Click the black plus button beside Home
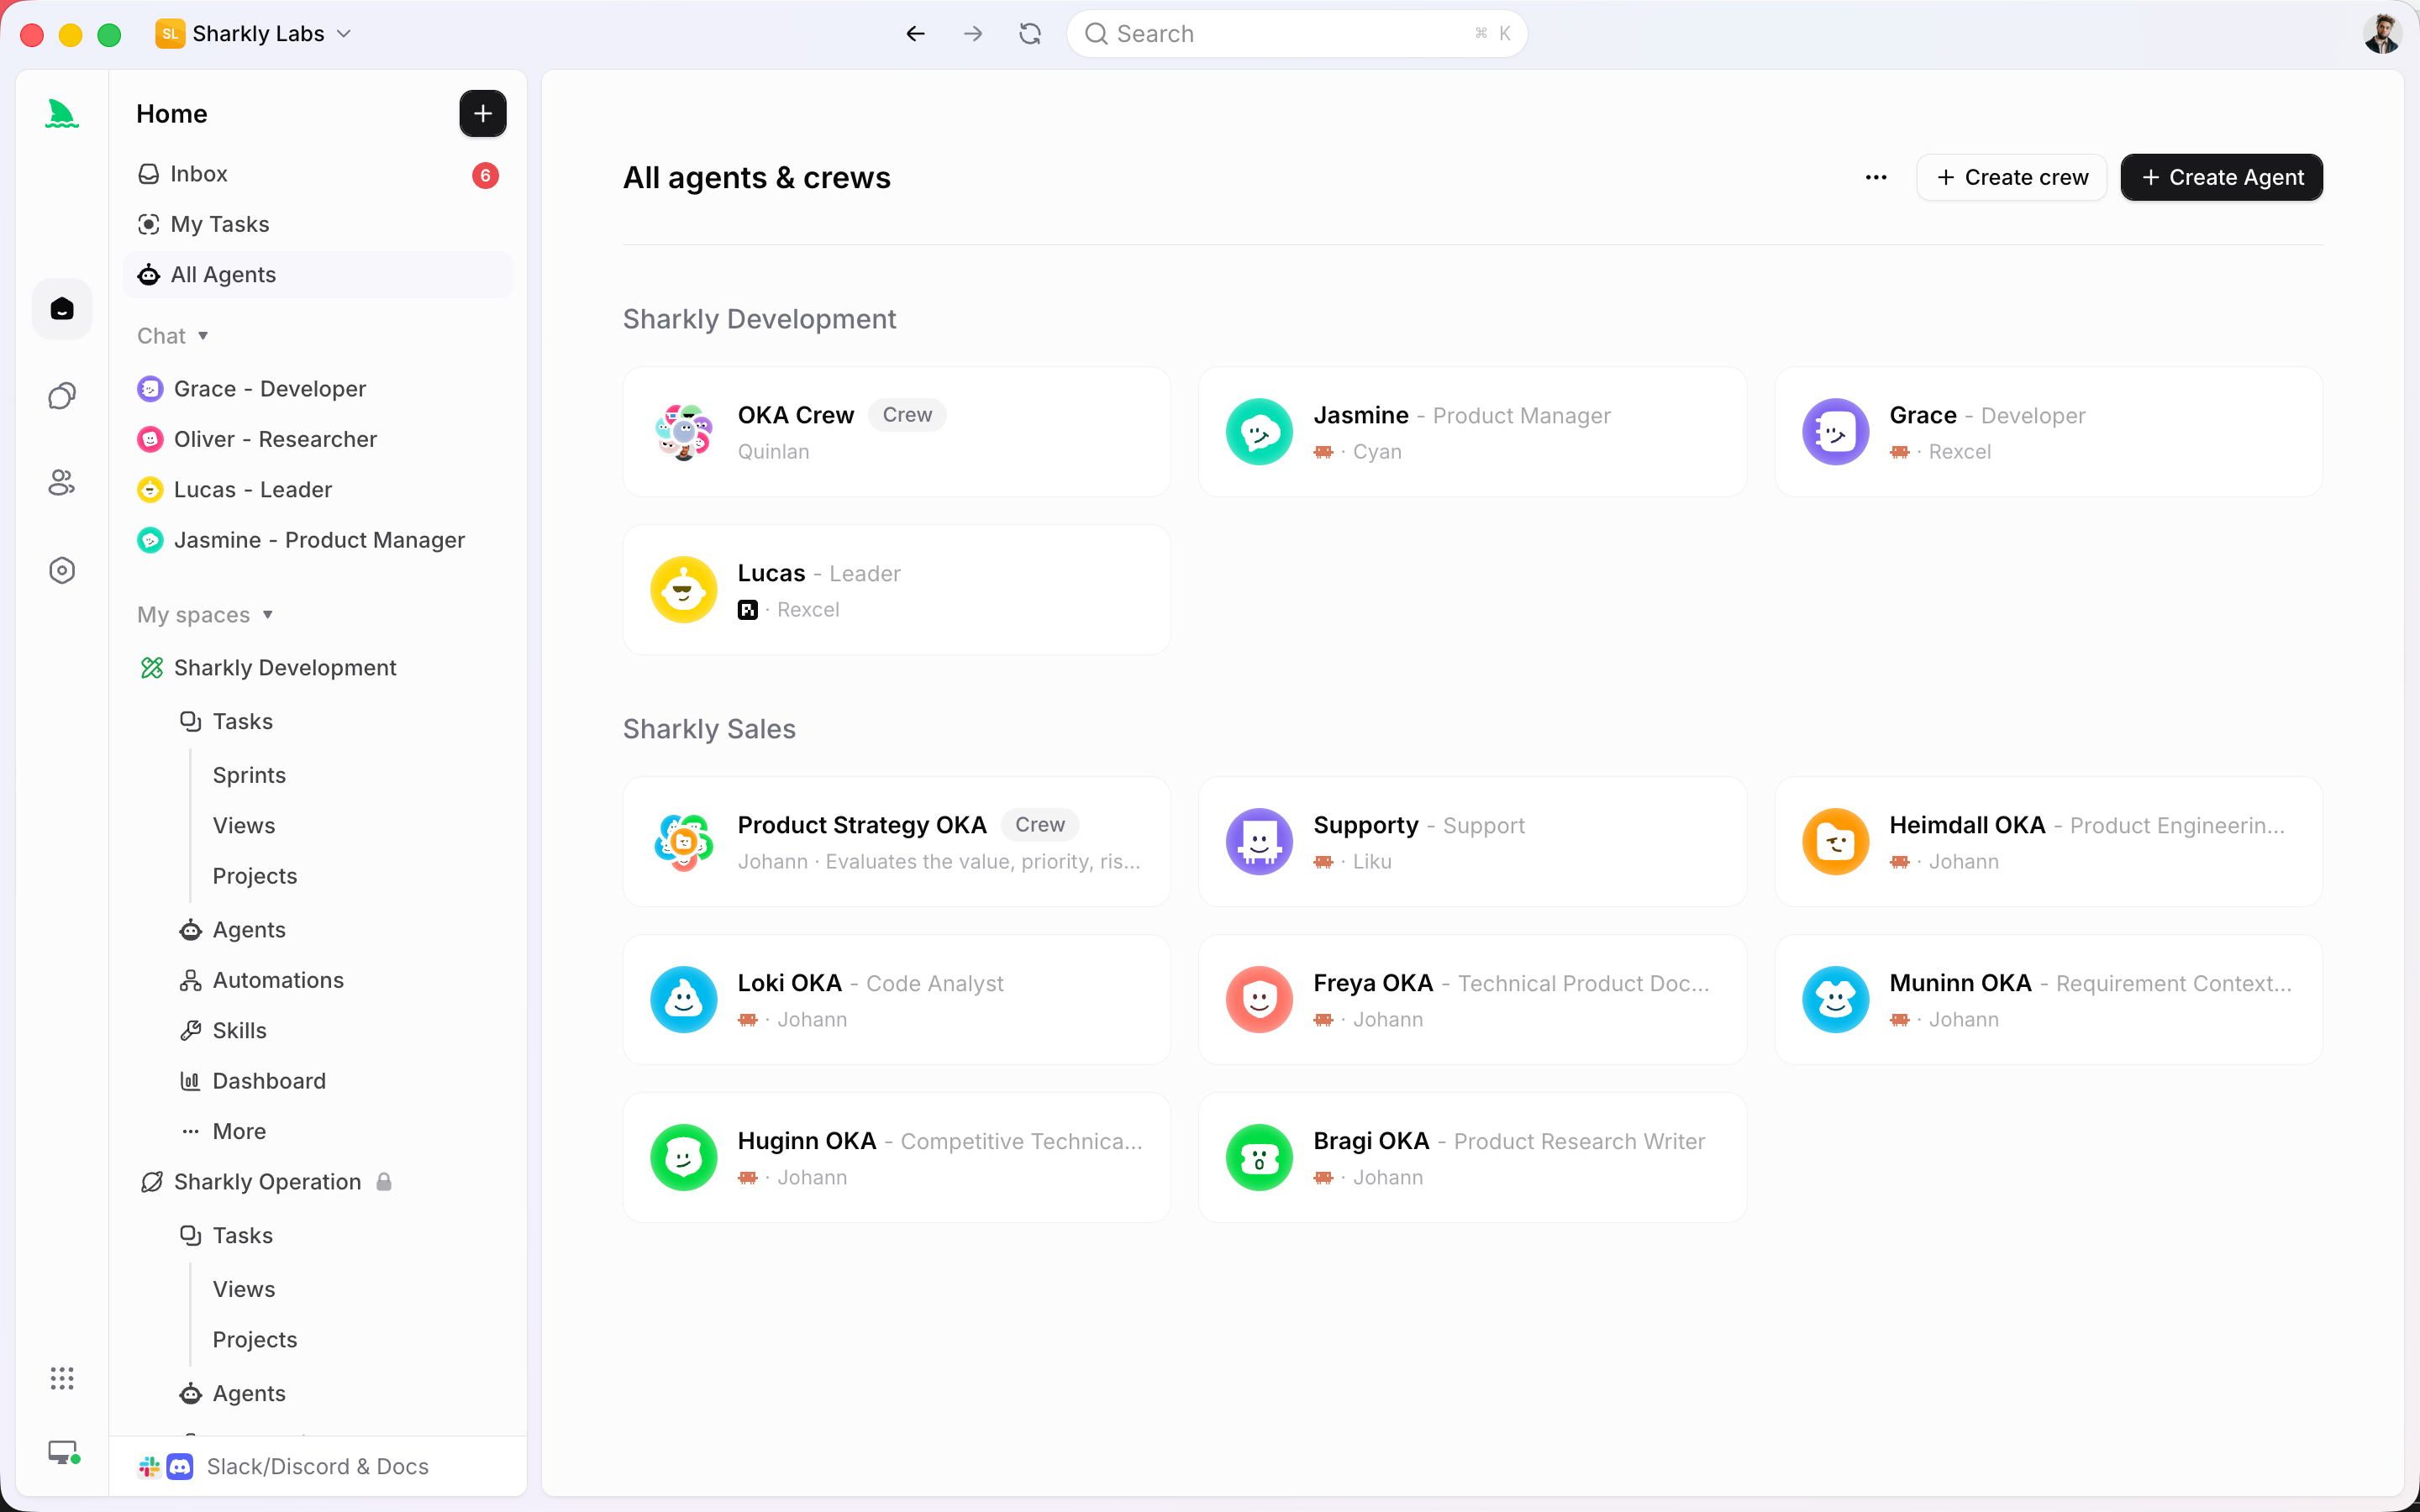2420x1512 pixels. click(x=483, y=114)
